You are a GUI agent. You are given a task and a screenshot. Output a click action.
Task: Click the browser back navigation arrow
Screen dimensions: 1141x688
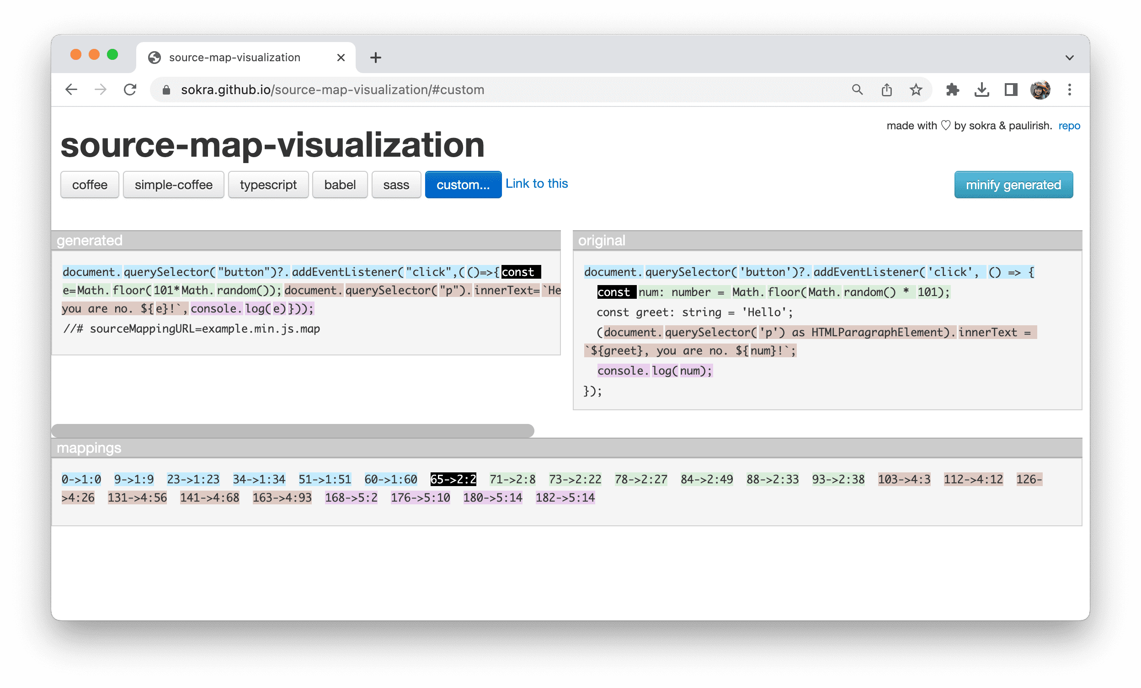tap(71, 90)
